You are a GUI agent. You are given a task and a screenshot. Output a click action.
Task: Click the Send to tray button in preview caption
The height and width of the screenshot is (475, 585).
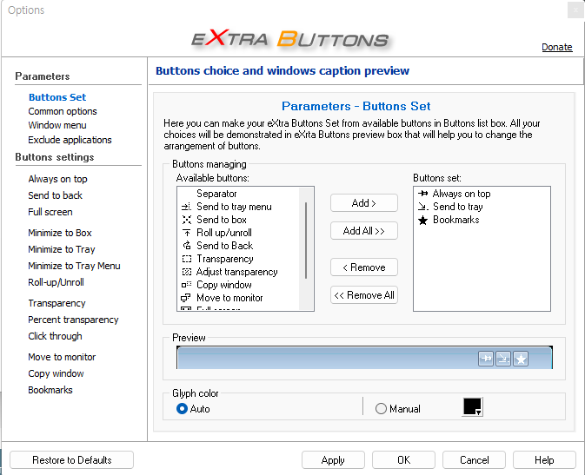(503, 359)
